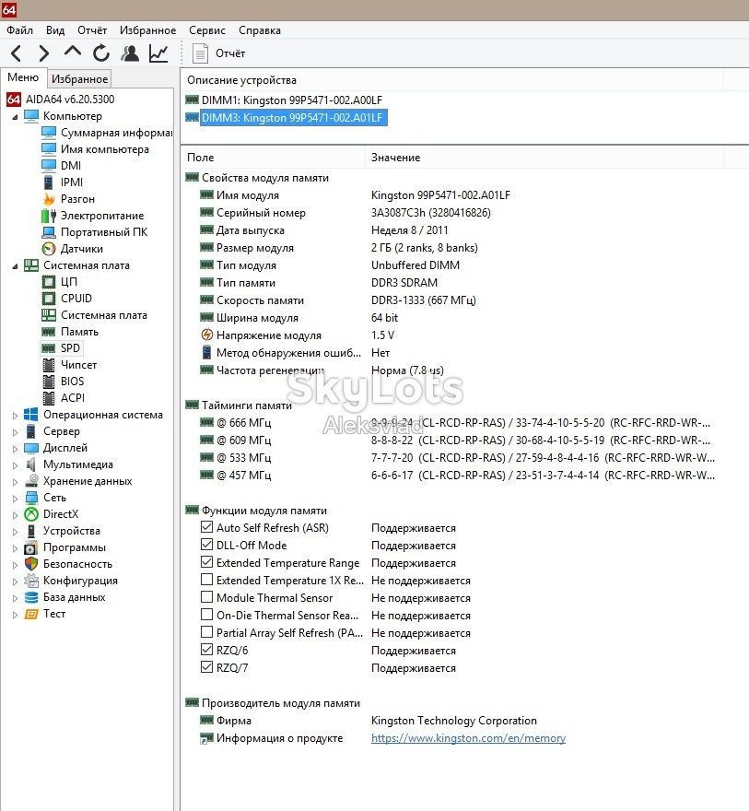Open the Электропитание power icon

(x=49, y=216)
